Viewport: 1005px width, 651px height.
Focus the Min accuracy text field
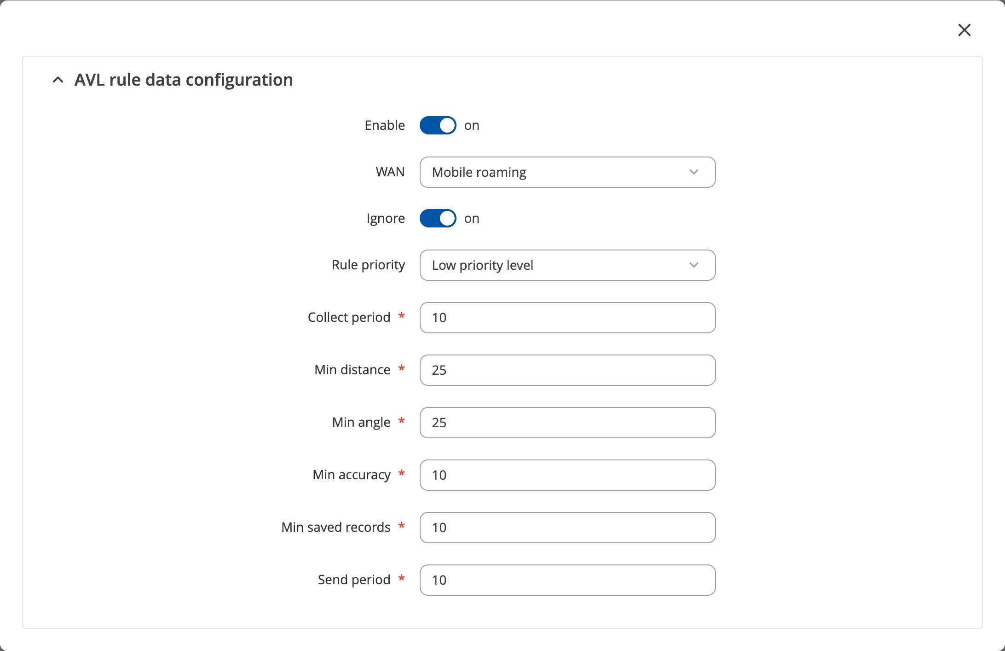pyautogui.click(x=567, y=475)
